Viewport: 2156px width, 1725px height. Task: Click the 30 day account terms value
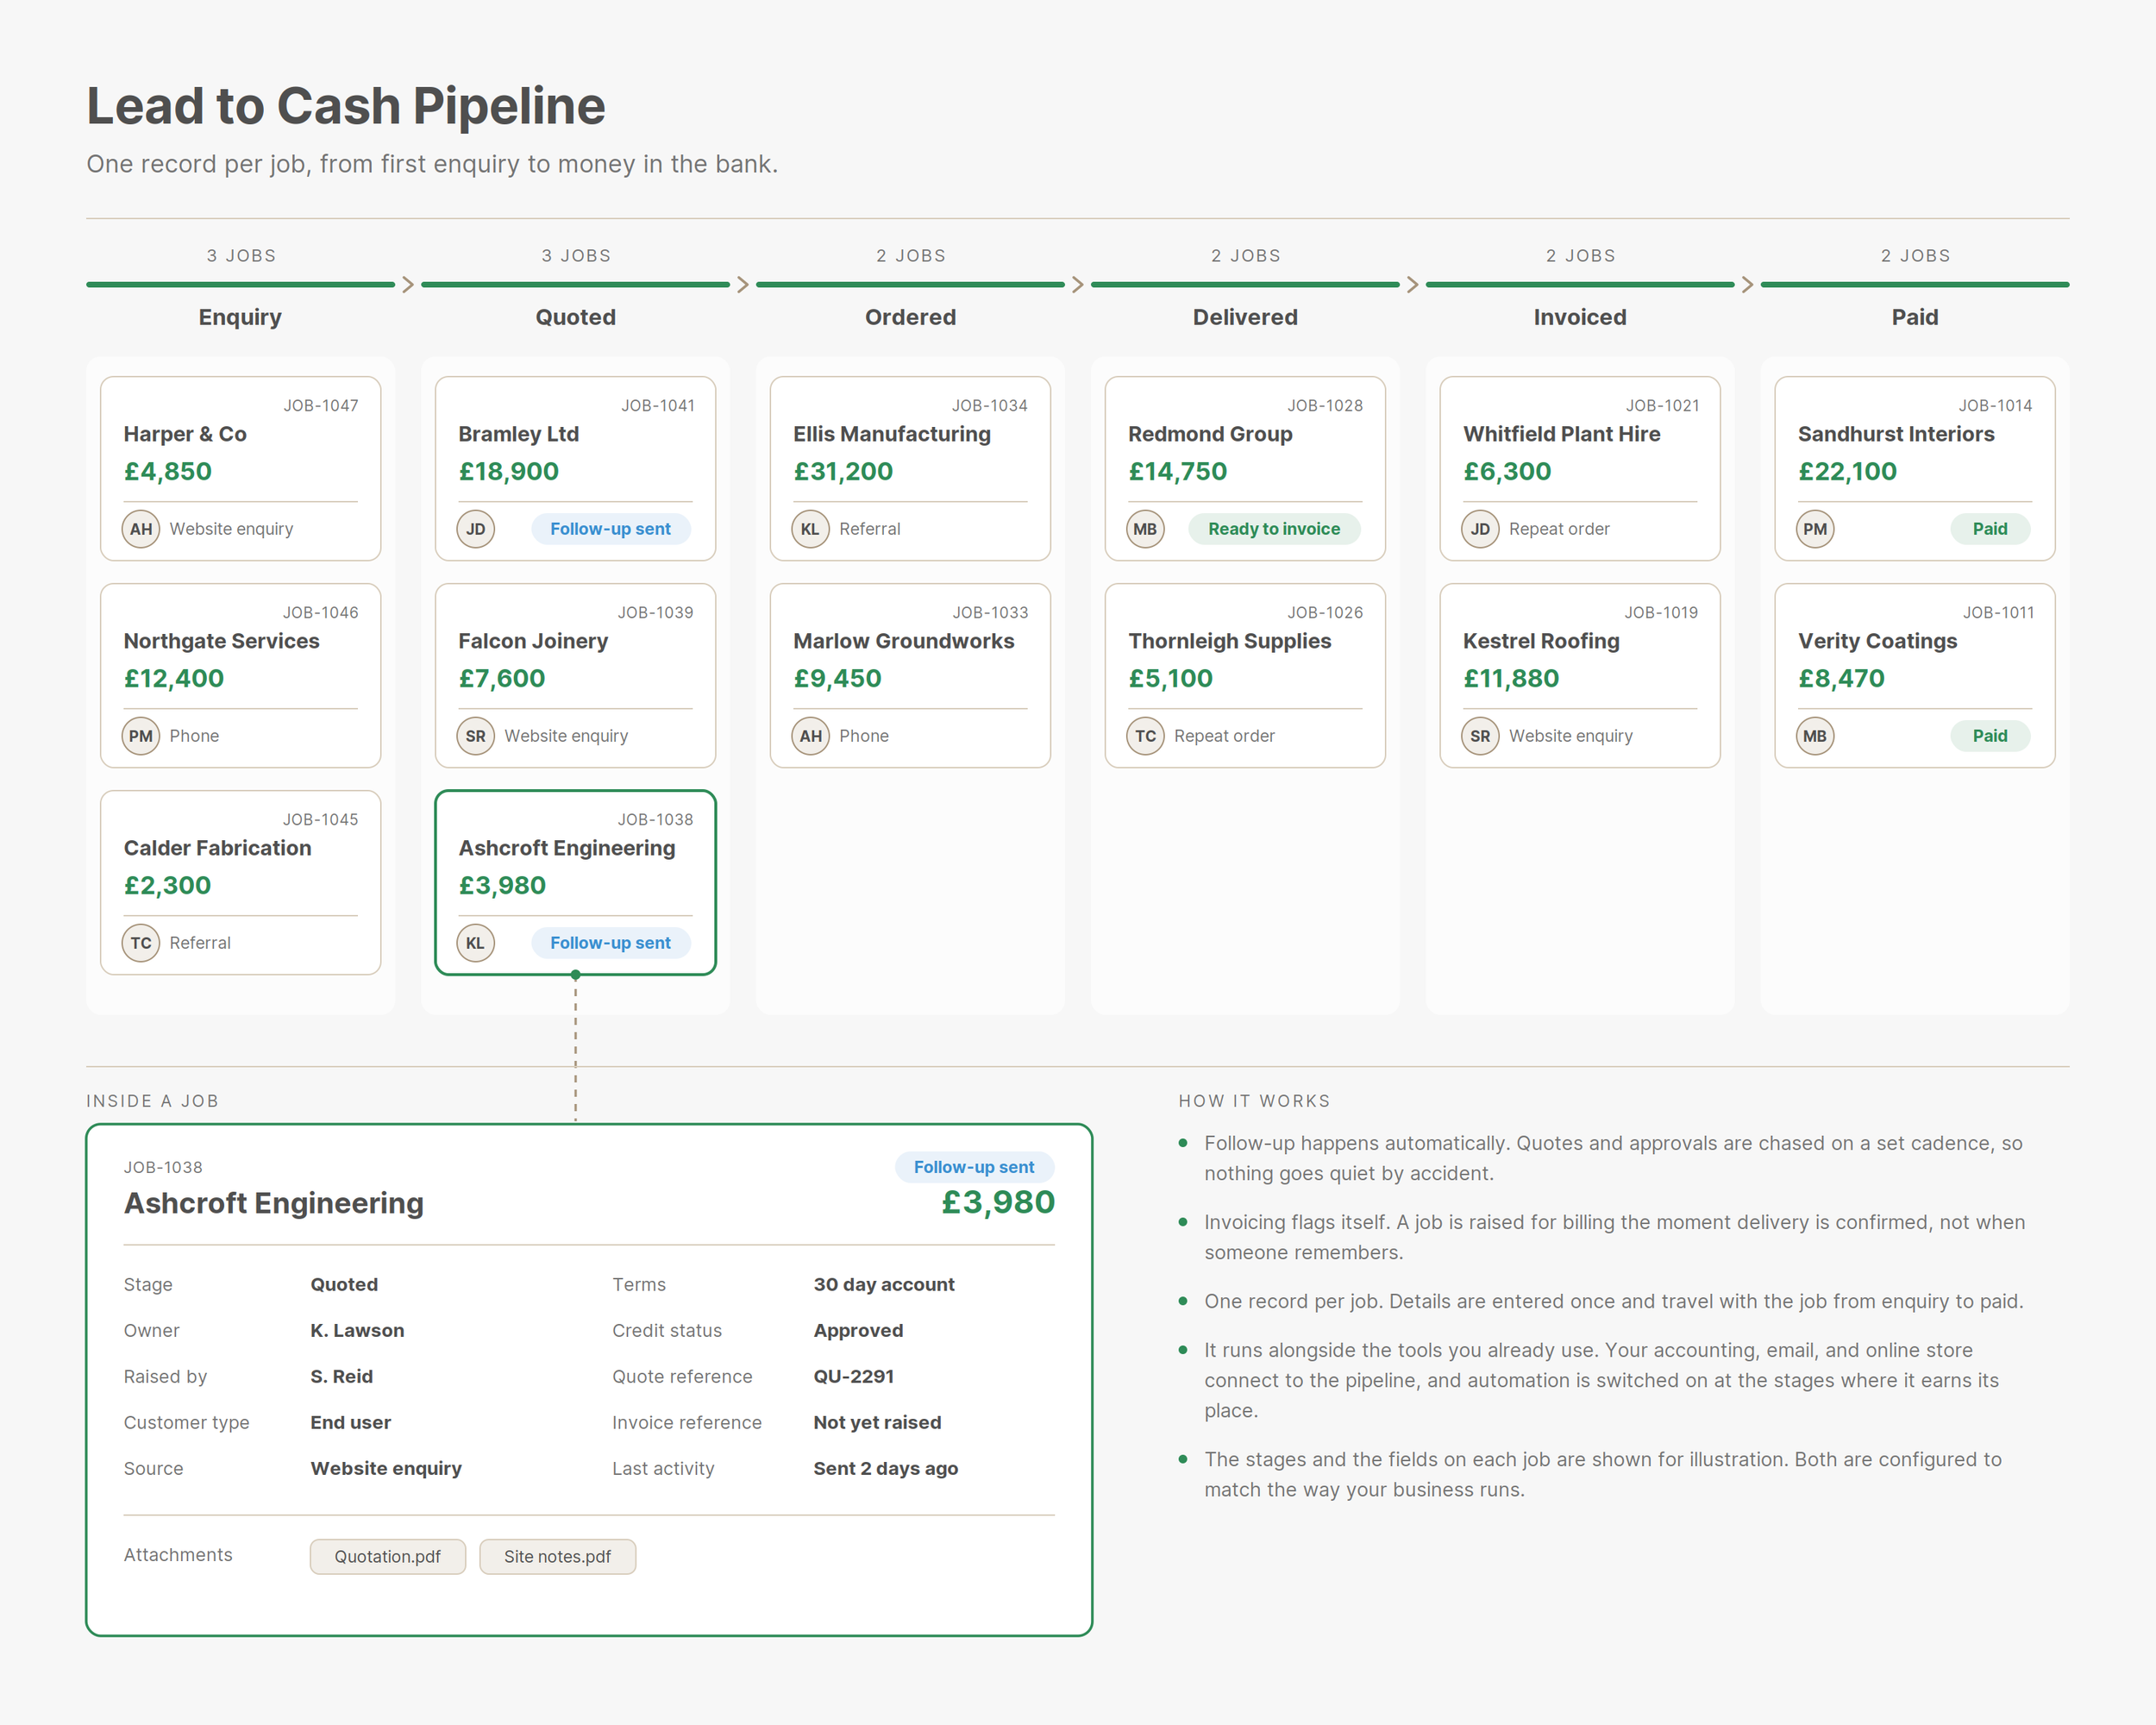point(884,1285)
